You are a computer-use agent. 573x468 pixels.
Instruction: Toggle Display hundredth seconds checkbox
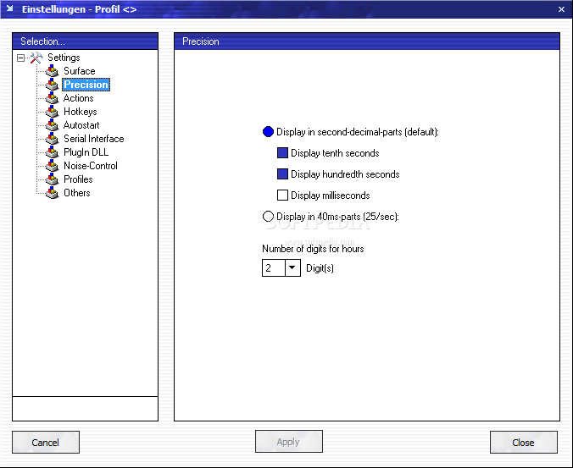point(282,174)
